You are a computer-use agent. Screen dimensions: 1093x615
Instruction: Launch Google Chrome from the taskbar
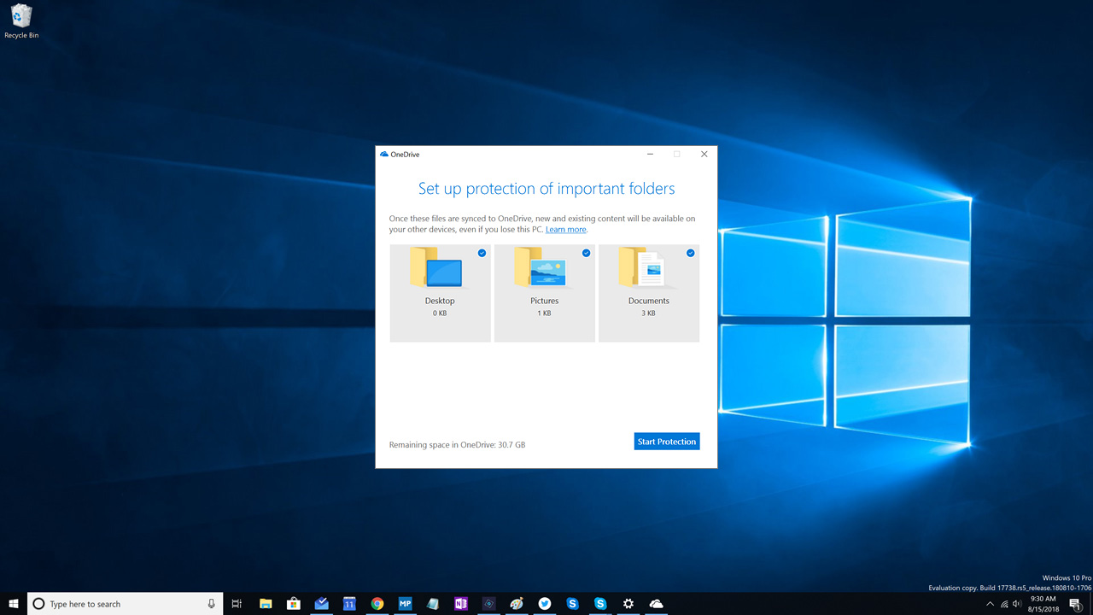point(377,604)
